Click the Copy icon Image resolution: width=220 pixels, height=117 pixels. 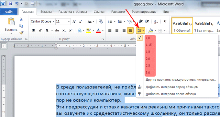pyautogui.click(x=21, y=26)
